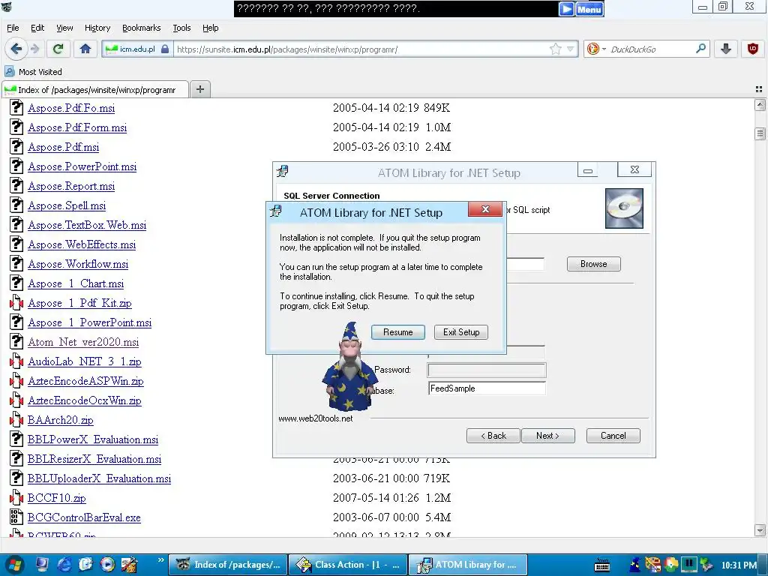
Task: Open AudioLab_NET_3_1.zip link
Action: [x=85, y=361]
